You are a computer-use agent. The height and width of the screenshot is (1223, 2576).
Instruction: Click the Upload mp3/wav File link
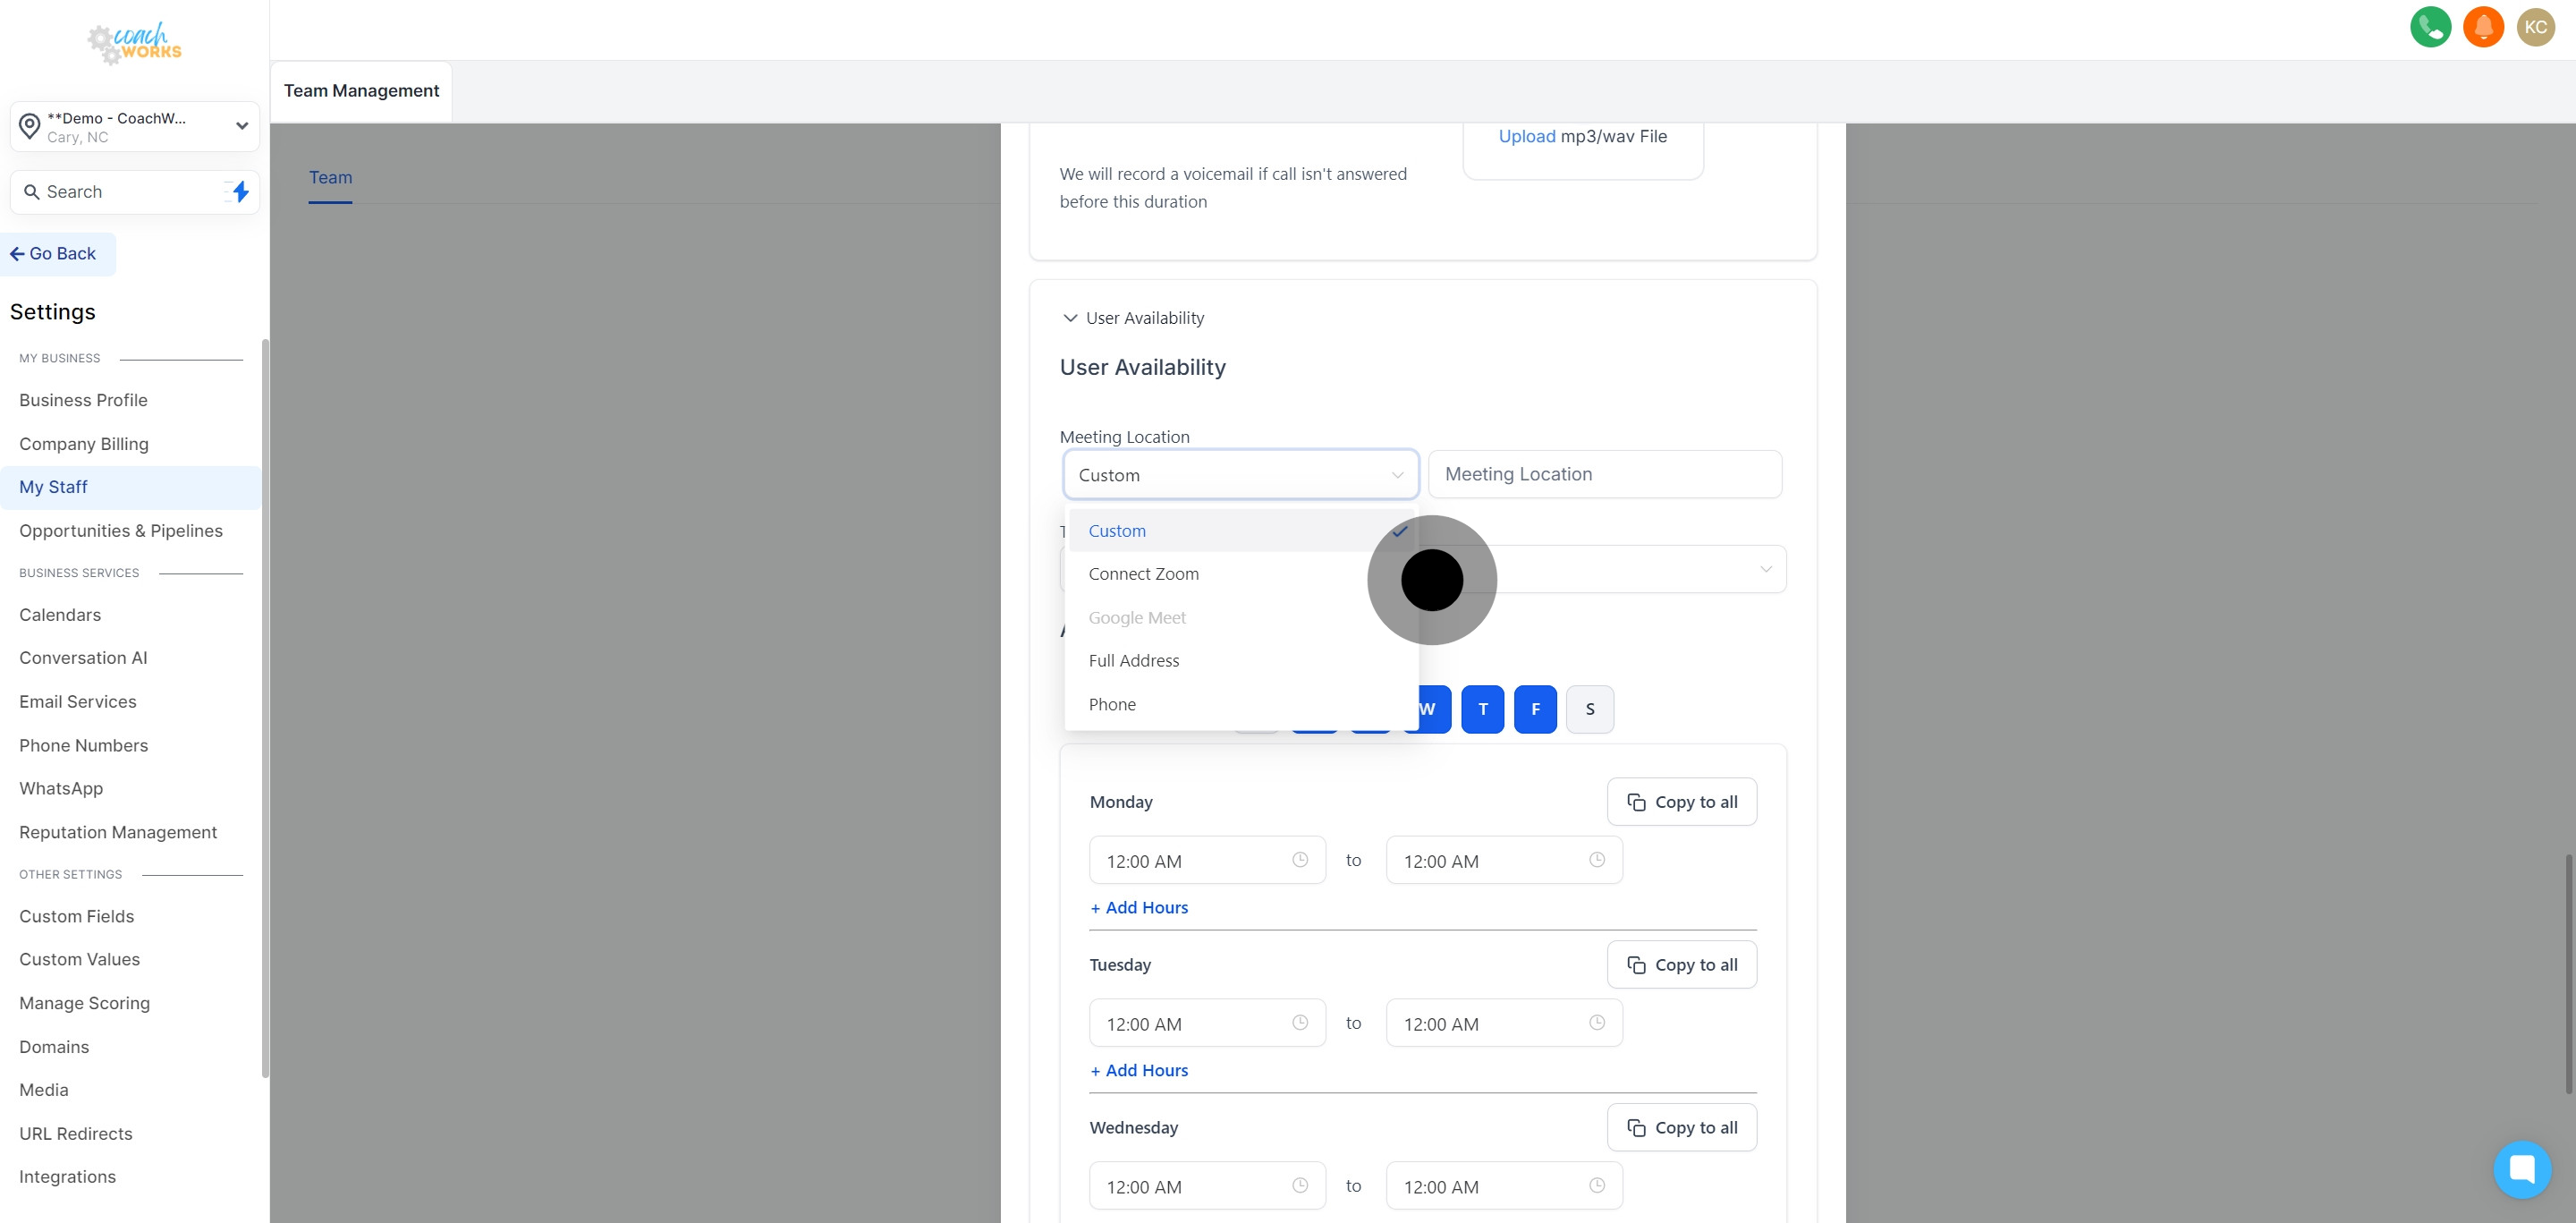(1526, 136)
